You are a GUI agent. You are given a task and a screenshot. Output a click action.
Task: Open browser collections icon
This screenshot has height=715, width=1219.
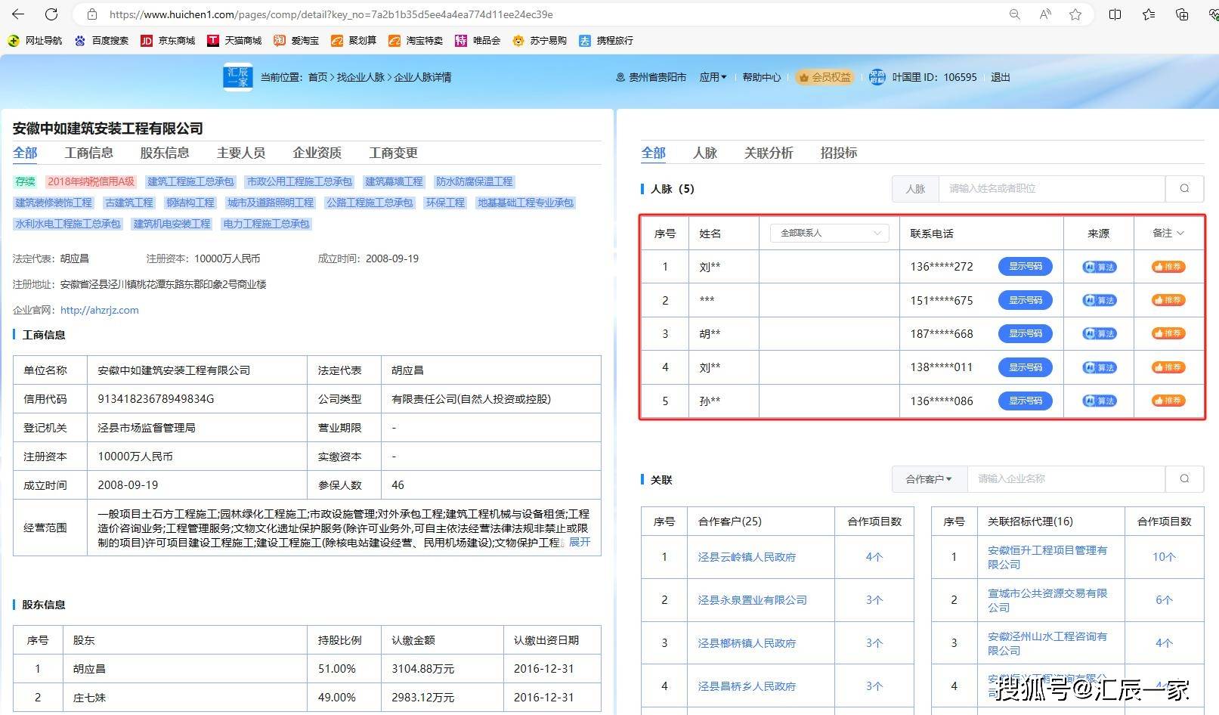pos(1183,14)
